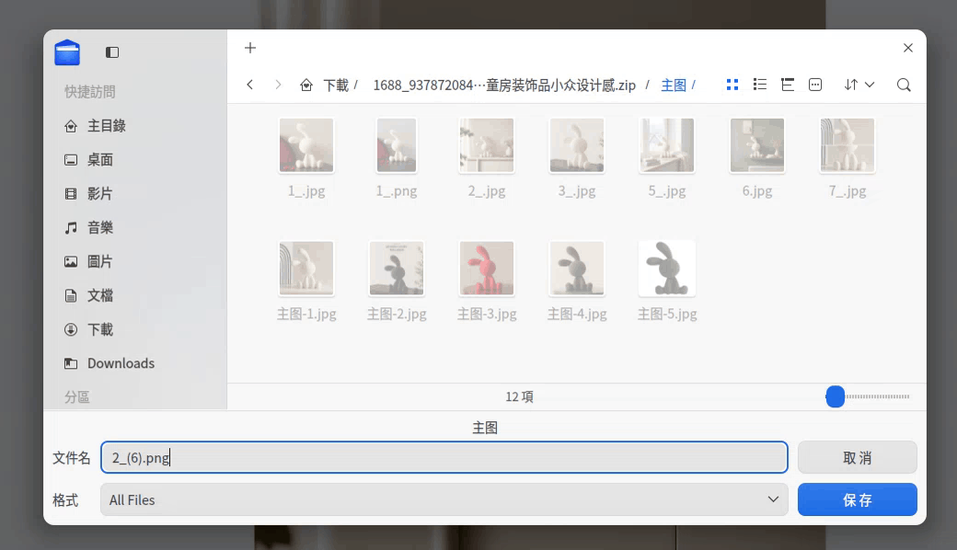Click the 影片 film icon in sidebar
Screen dimensions: 957x550
(x=71, y=194)
